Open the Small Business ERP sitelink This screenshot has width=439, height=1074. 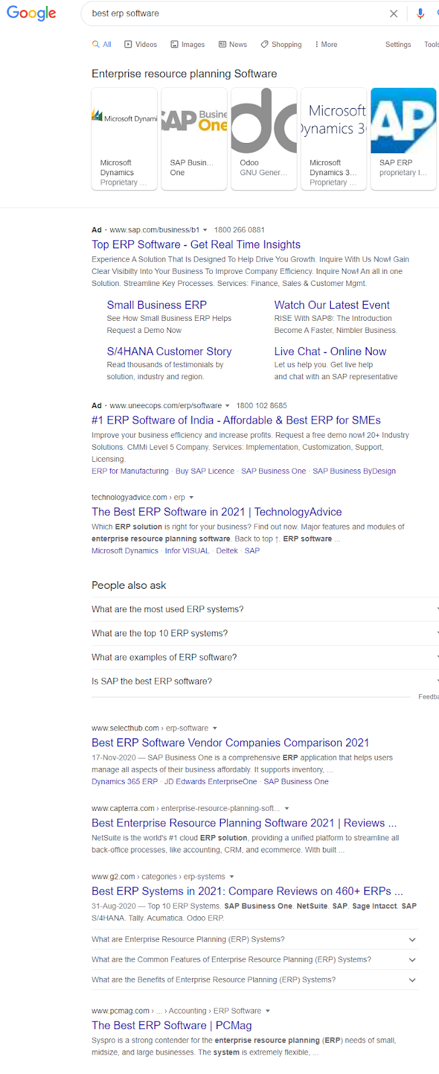pos(156,305)
